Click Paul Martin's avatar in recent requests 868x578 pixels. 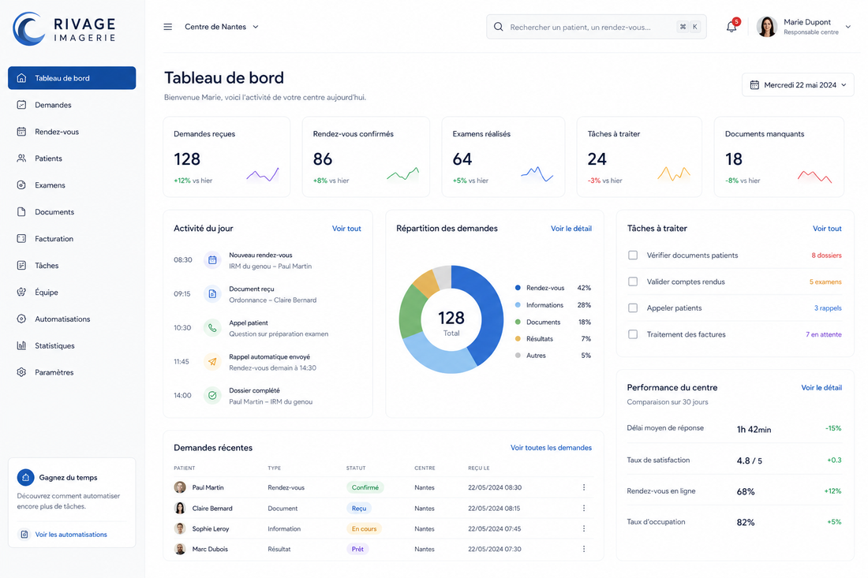pos(180,487)
